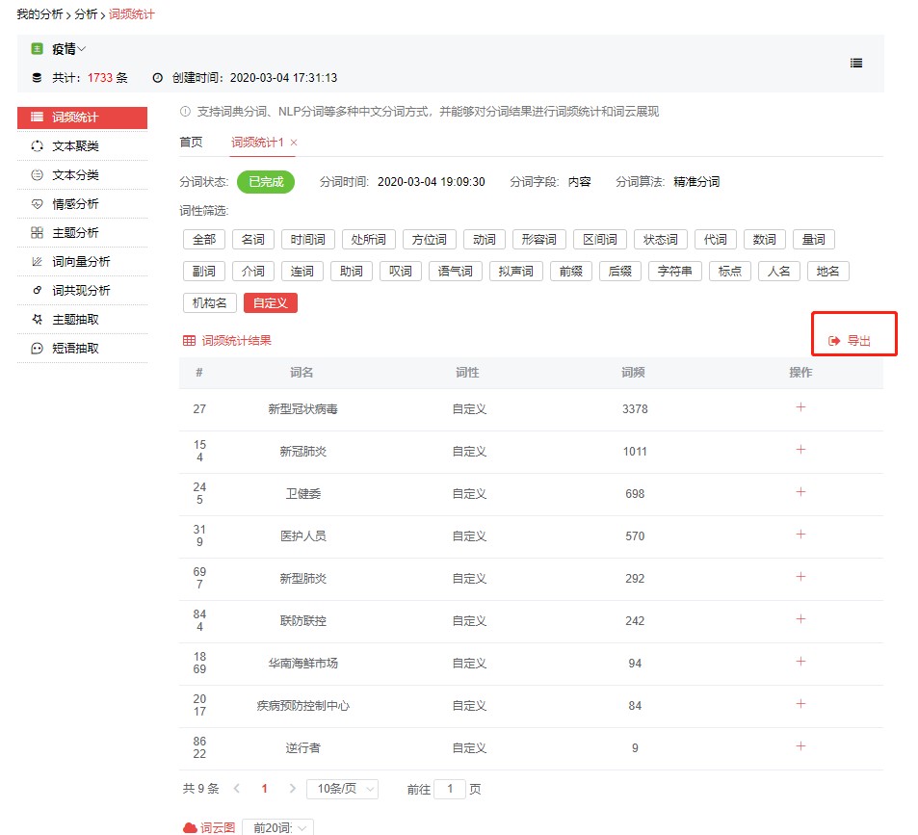Select 词共现分析 in the sidebar
This screenshot has width=918, height=835.
[81, 291]
